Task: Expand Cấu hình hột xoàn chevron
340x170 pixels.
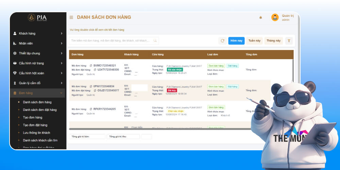Action: [x=62, y=73]
